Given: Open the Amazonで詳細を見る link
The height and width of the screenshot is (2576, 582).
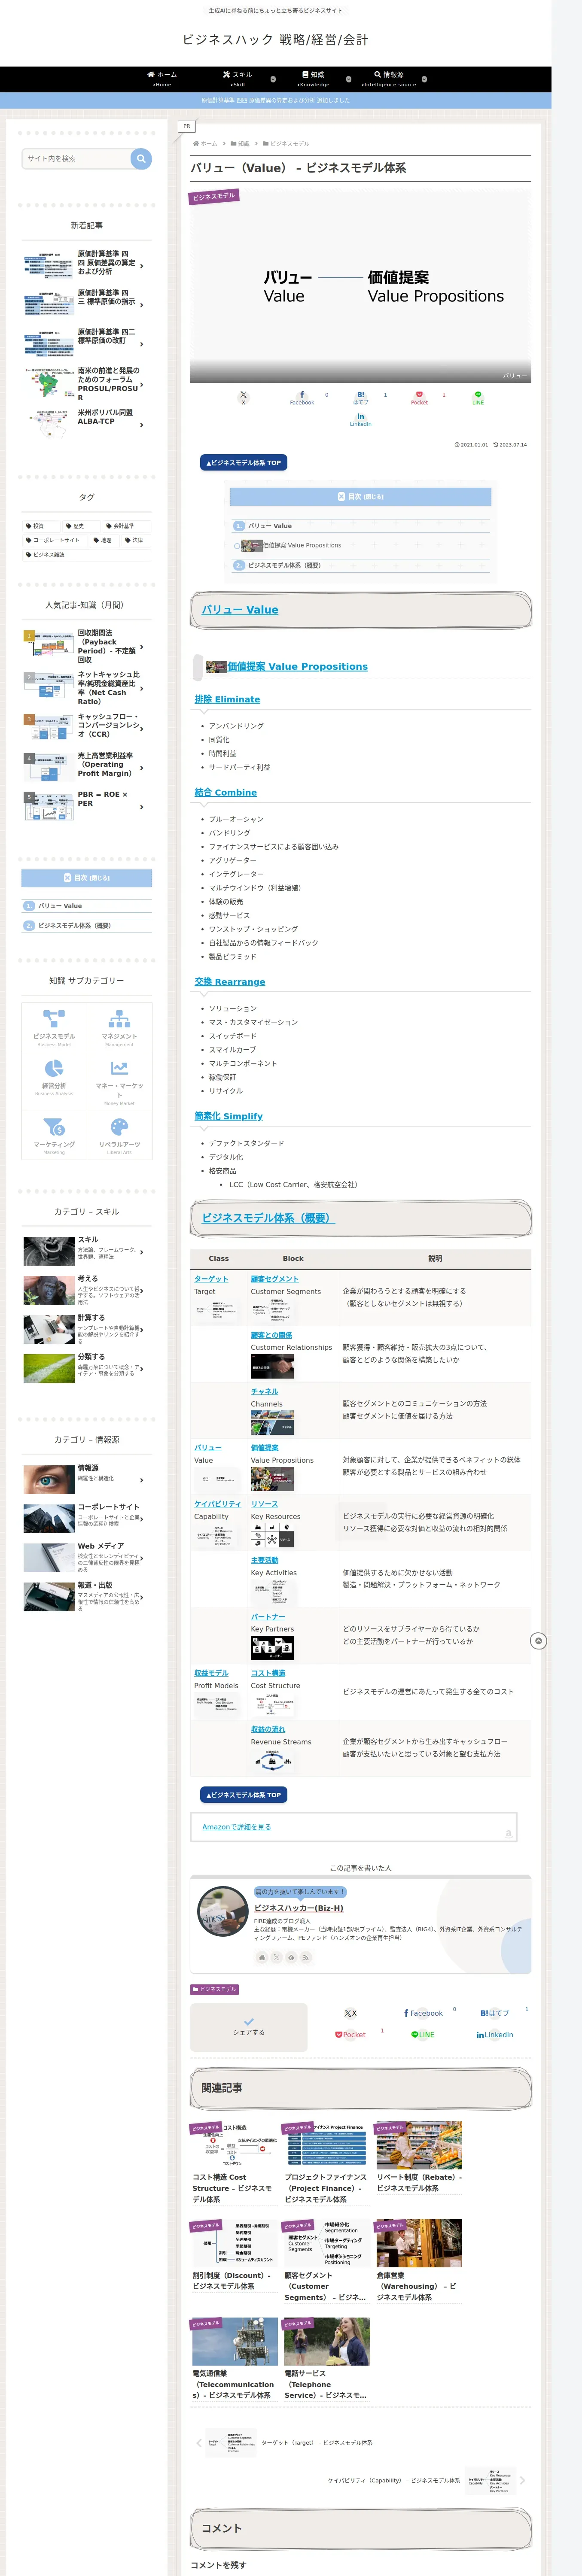Looking at the screenshot, I should 237,1827.
